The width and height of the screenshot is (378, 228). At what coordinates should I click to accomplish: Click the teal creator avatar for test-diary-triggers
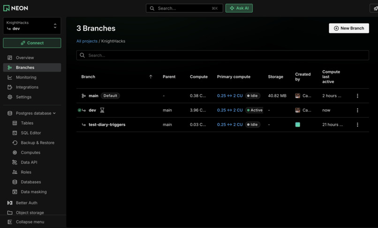pyautogui.click(x=298, y=125)
